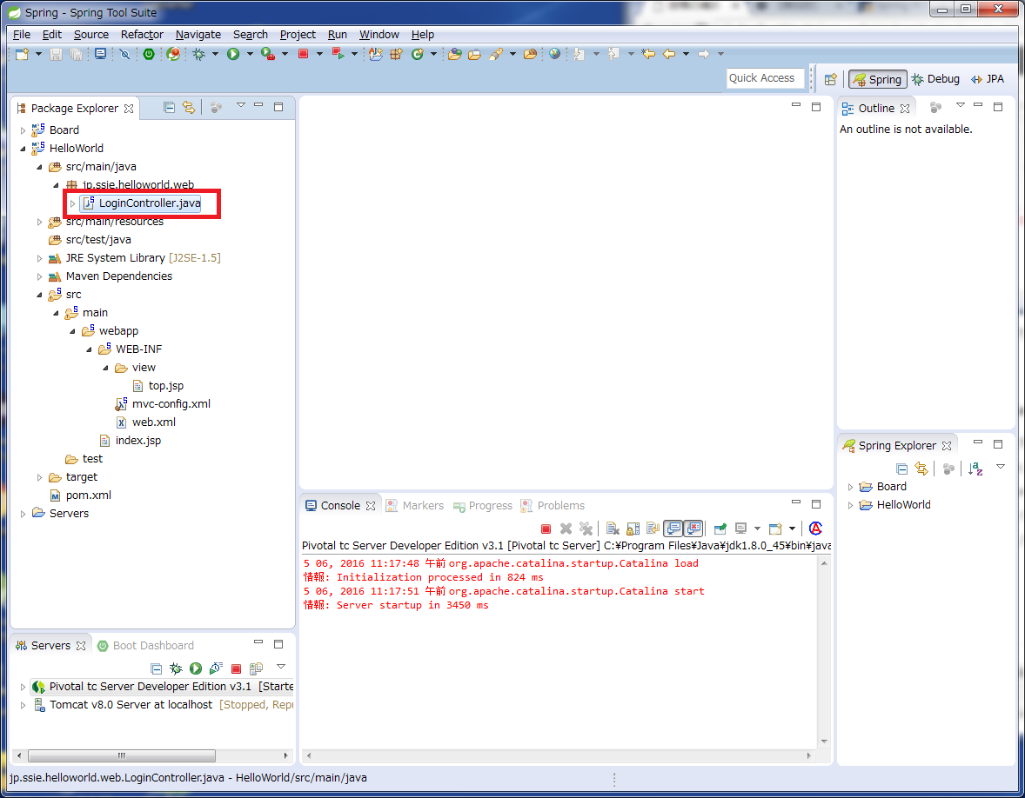
Task: Collapse the WEB-INF folder tree node
Action: click(x=90, y=349)
